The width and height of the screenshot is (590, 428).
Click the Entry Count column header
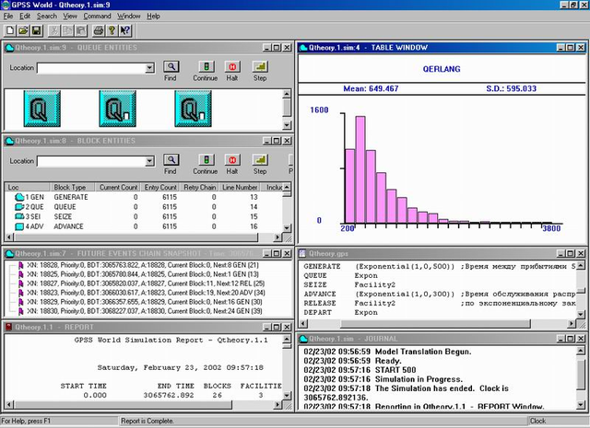click(x=160, y=187)
